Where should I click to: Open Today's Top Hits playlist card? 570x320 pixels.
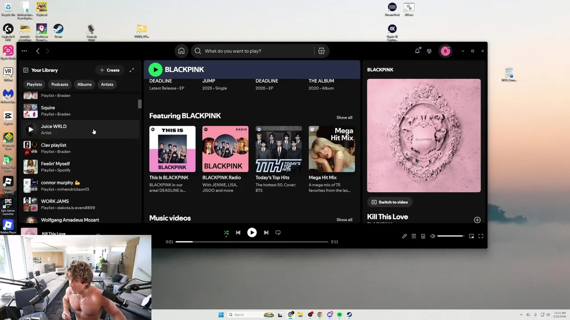coord(278,160)
